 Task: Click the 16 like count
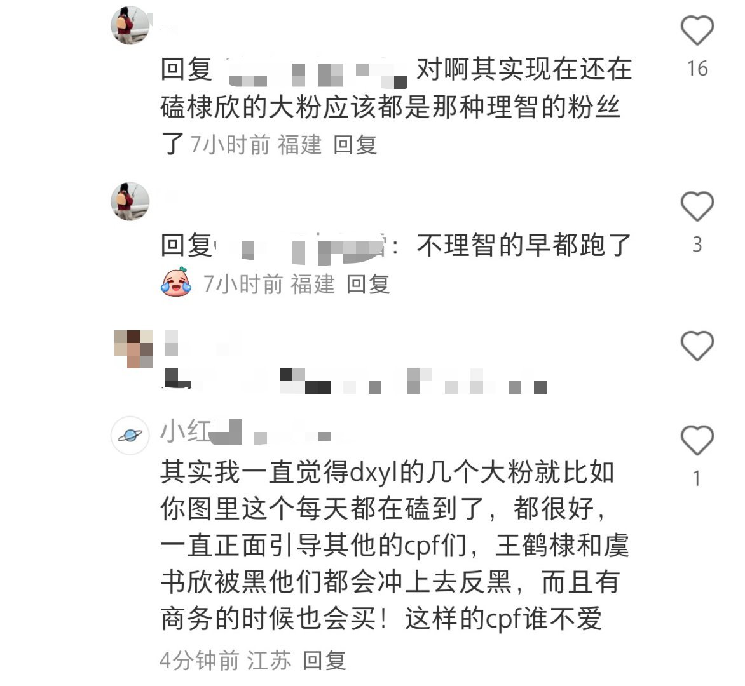697,69
